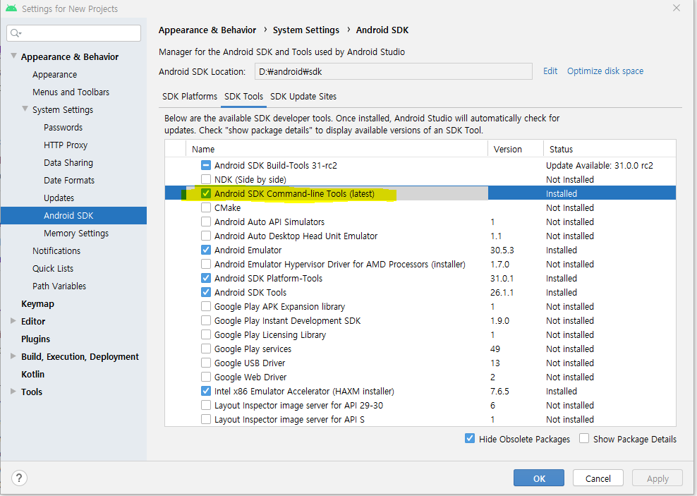Uncheck Android SDK Platform-Tools
697x496 pixels.
(x=206, y=278)
